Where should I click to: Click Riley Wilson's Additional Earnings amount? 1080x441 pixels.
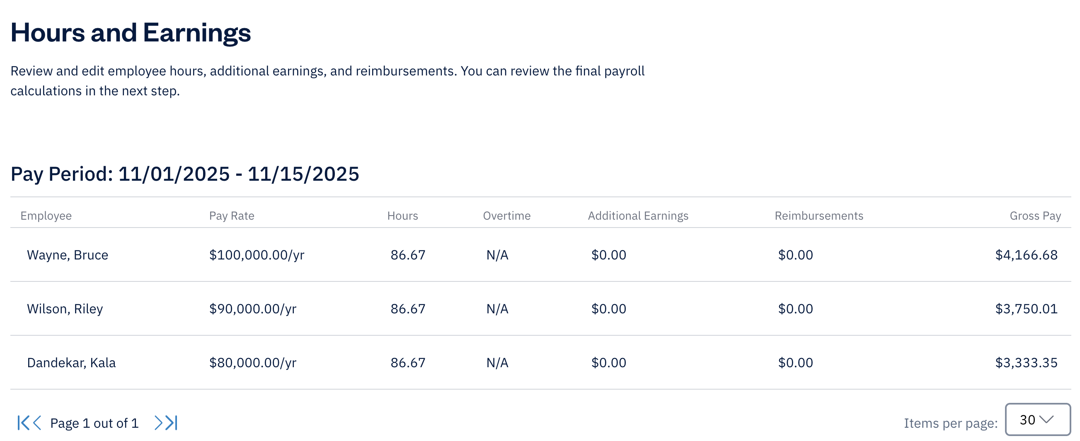[608, 309]
